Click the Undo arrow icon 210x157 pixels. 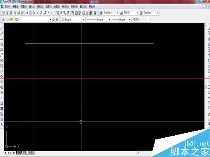click(x=45, y=13)
